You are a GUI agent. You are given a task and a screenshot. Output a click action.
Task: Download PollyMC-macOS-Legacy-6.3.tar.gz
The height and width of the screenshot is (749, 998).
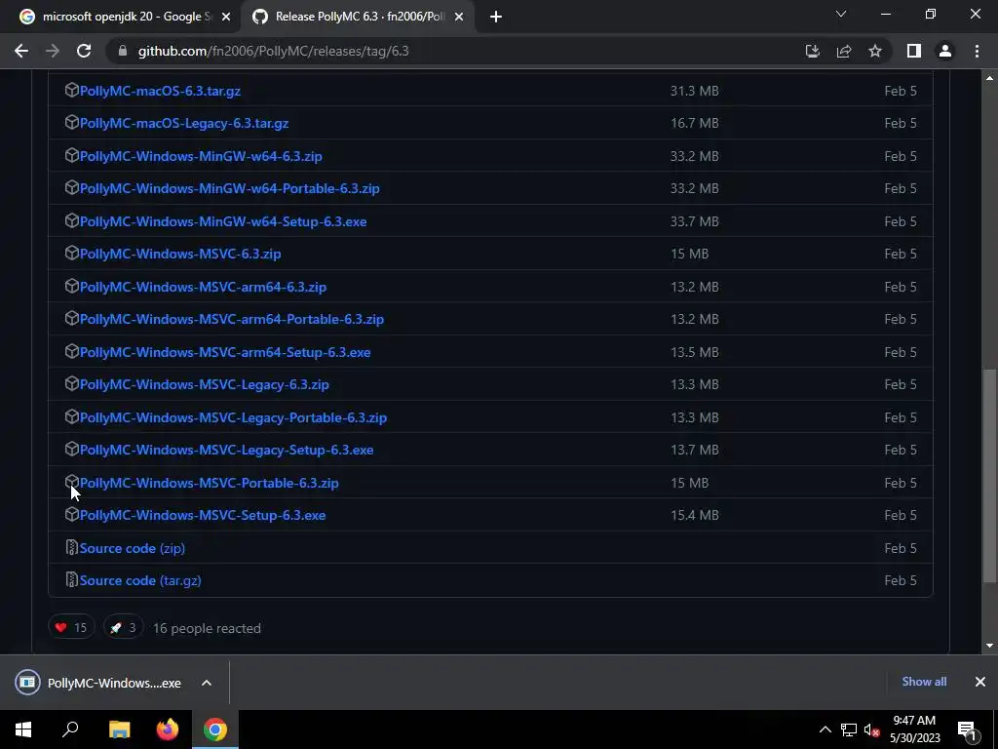coord(184,124)
